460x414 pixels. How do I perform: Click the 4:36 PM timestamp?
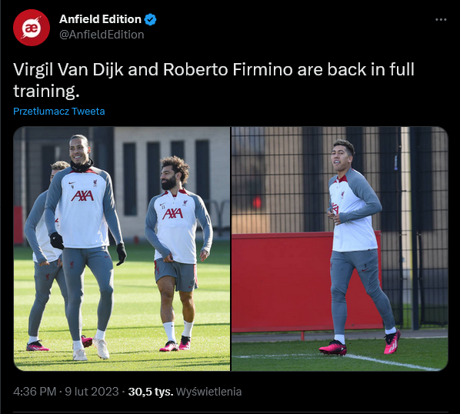point(35,392)
